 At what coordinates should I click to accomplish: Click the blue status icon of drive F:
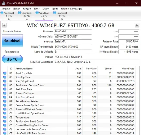click(55, 13)
